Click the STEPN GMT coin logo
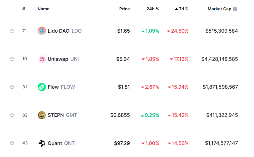The image size is (254, 157). tap(42, 115)
